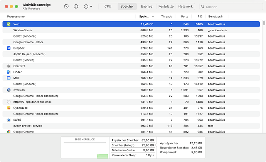The image size is (266, 162).
Task: Select the Codex (Service) process
Action: point(131,60)
